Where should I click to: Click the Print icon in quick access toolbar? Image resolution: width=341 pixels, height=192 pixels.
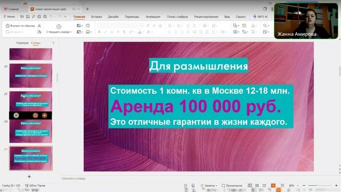(x=39, y=17)
